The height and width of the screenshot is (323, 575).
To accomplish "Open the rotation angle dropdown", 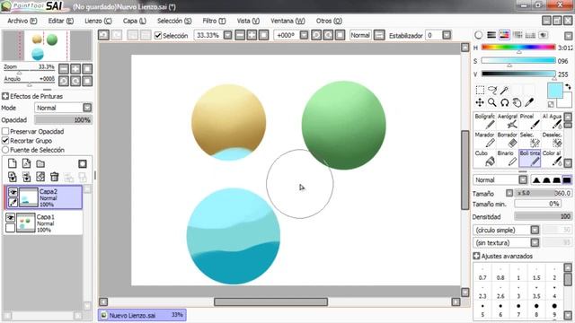I will pyautogui.click(x=304, y=35).
